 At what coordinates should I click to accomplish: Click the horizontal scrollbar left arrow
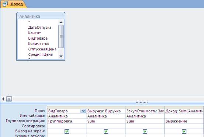(3, 99)
